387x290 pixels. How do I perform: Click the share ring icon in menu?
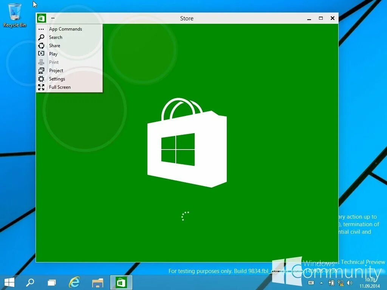[x=41, y=46]
